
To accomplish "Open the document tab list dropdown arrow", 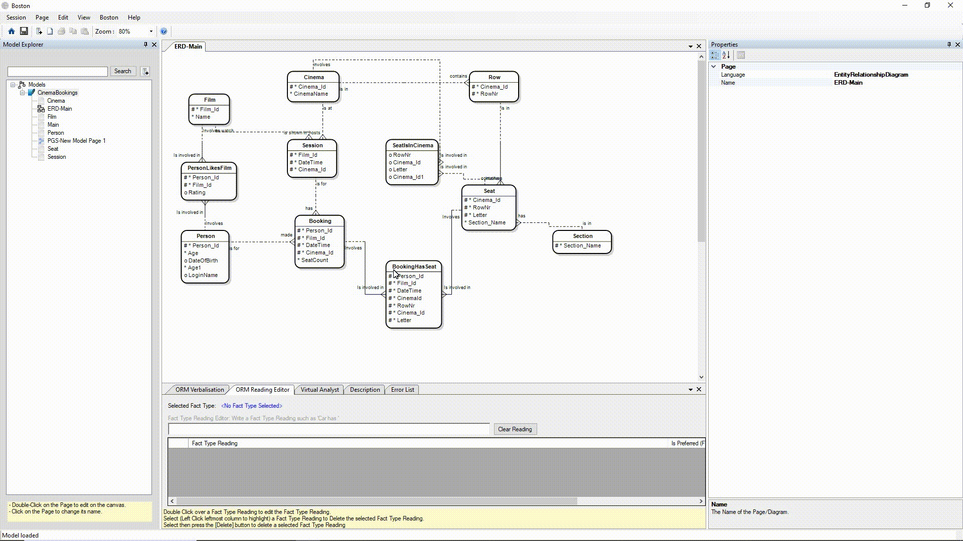I will pyautogui.click(x=691, y=47).
